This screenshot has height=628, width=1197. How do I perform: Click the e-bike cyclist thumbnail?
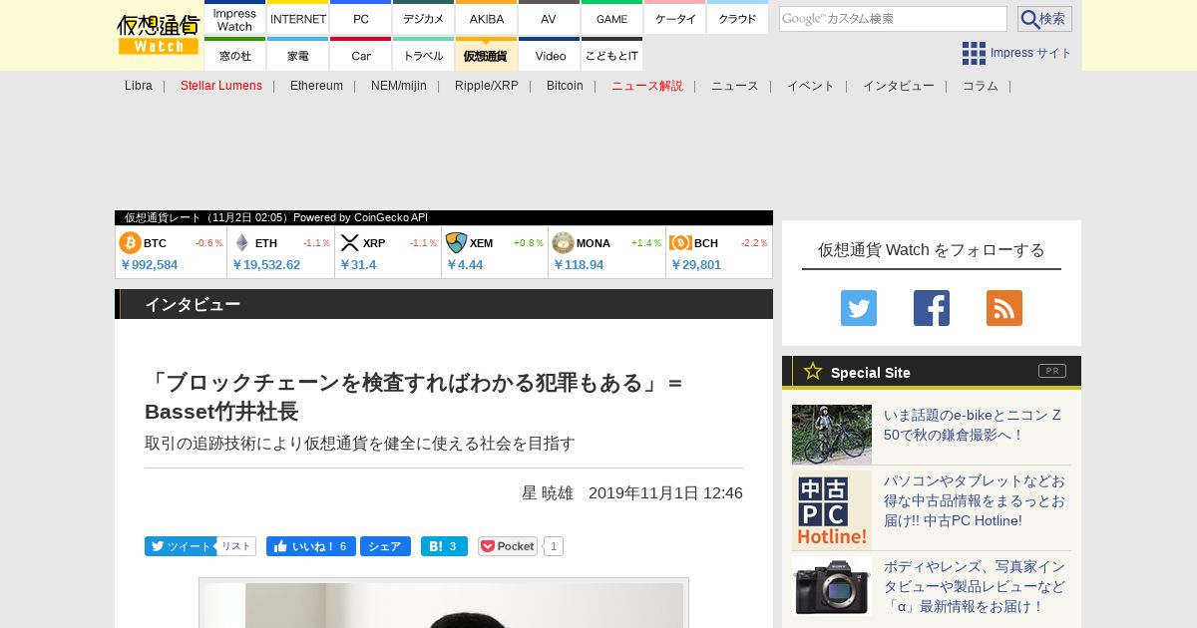point(832,435)
